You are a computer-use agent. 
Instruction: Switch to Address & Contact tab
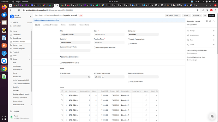point(50,25)
